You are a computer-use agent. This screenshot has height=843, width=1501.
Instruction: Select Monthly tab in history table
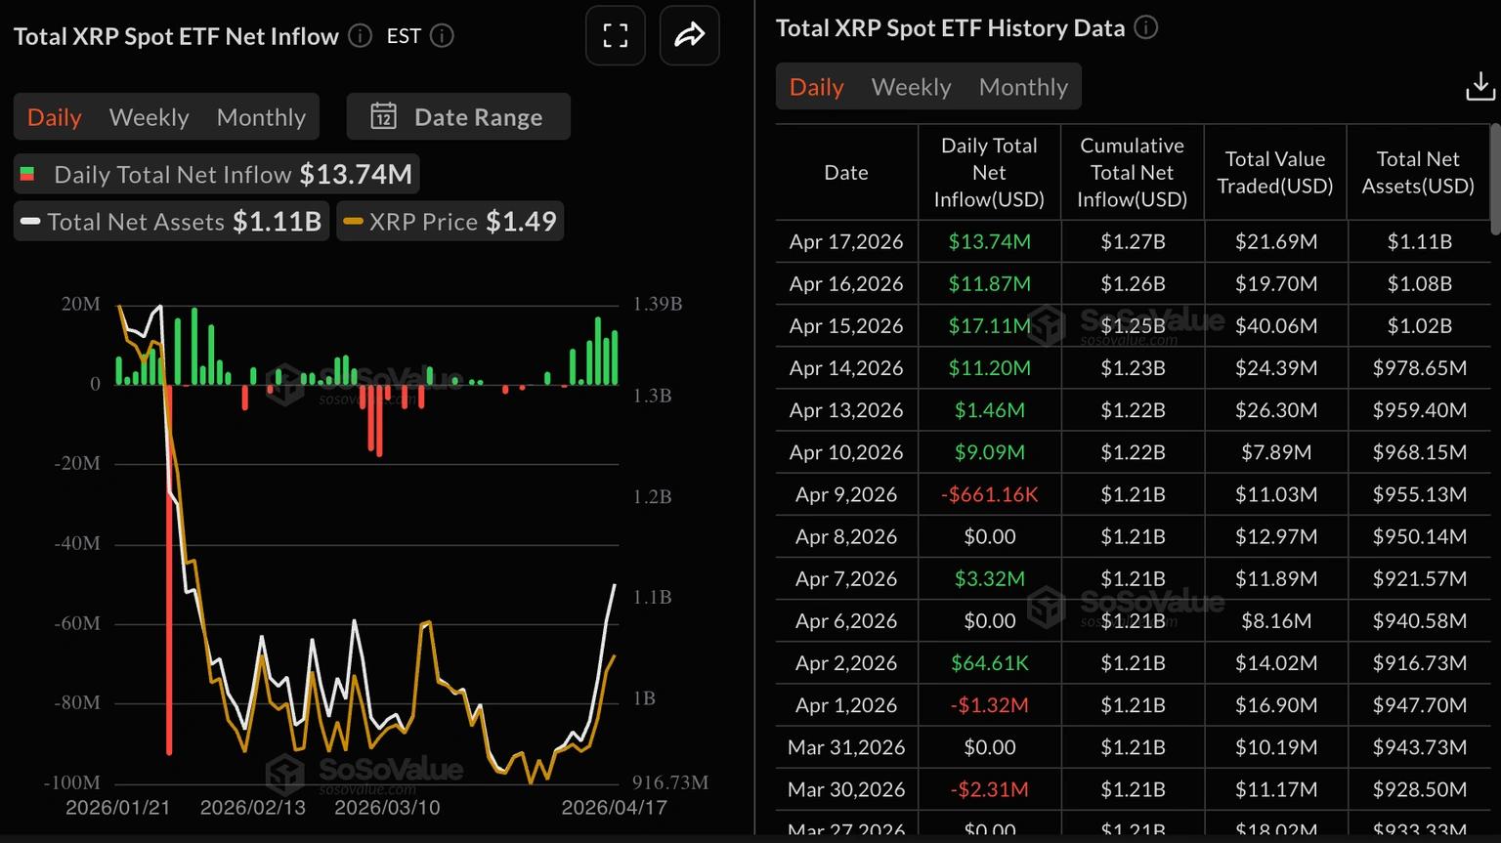(1023, 87)
